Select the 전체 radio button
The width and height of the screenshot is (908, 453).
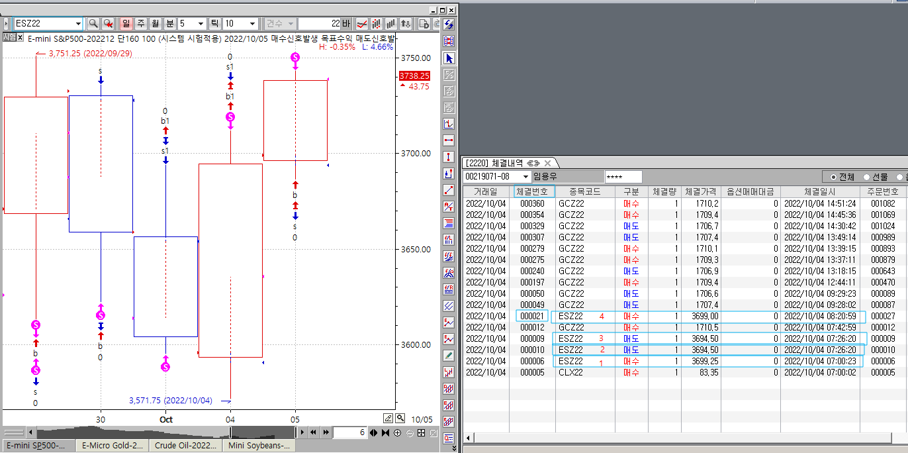click(834, 177)
